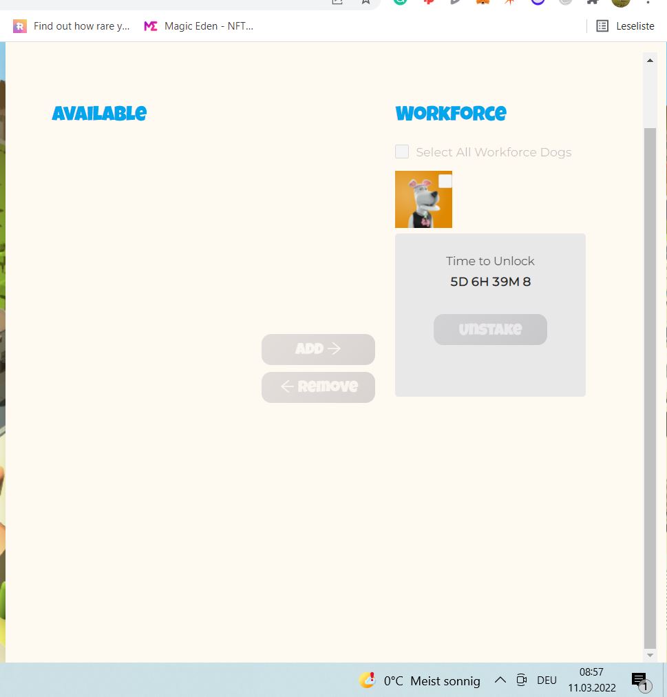The height and width of the screenshot is (697, 667).
Task: Click the Add arrow button
Action: 318,349
